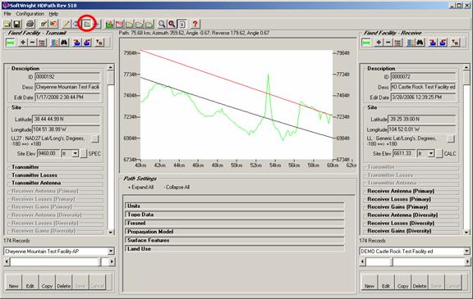Open the File menu
The height and width of the screenshot is (299, 473).
[x=7, y=14]
